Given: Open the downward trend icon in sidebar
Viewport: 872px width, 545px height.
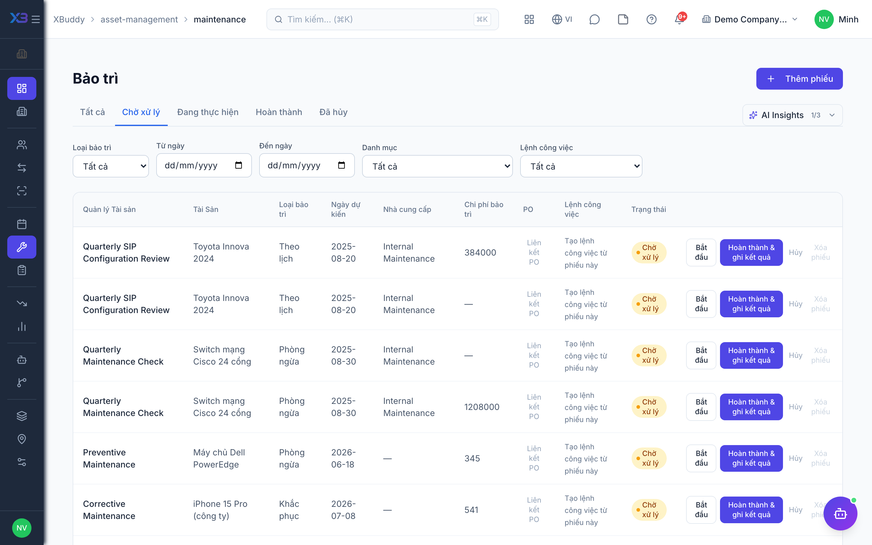Looking at the screenshot, I should (21, 303).
